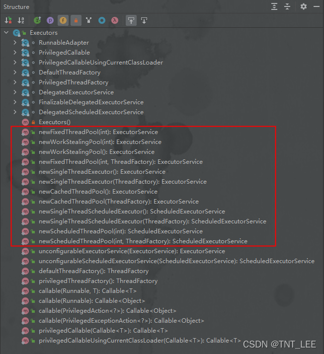Select newScheduledThreadPool(int, ThreadFactory) method

[143, 241]
